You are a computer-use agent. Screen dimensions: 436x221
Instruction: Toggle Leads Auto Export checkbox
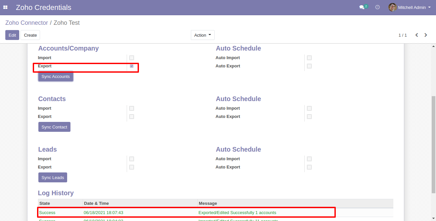click(309, 167)
